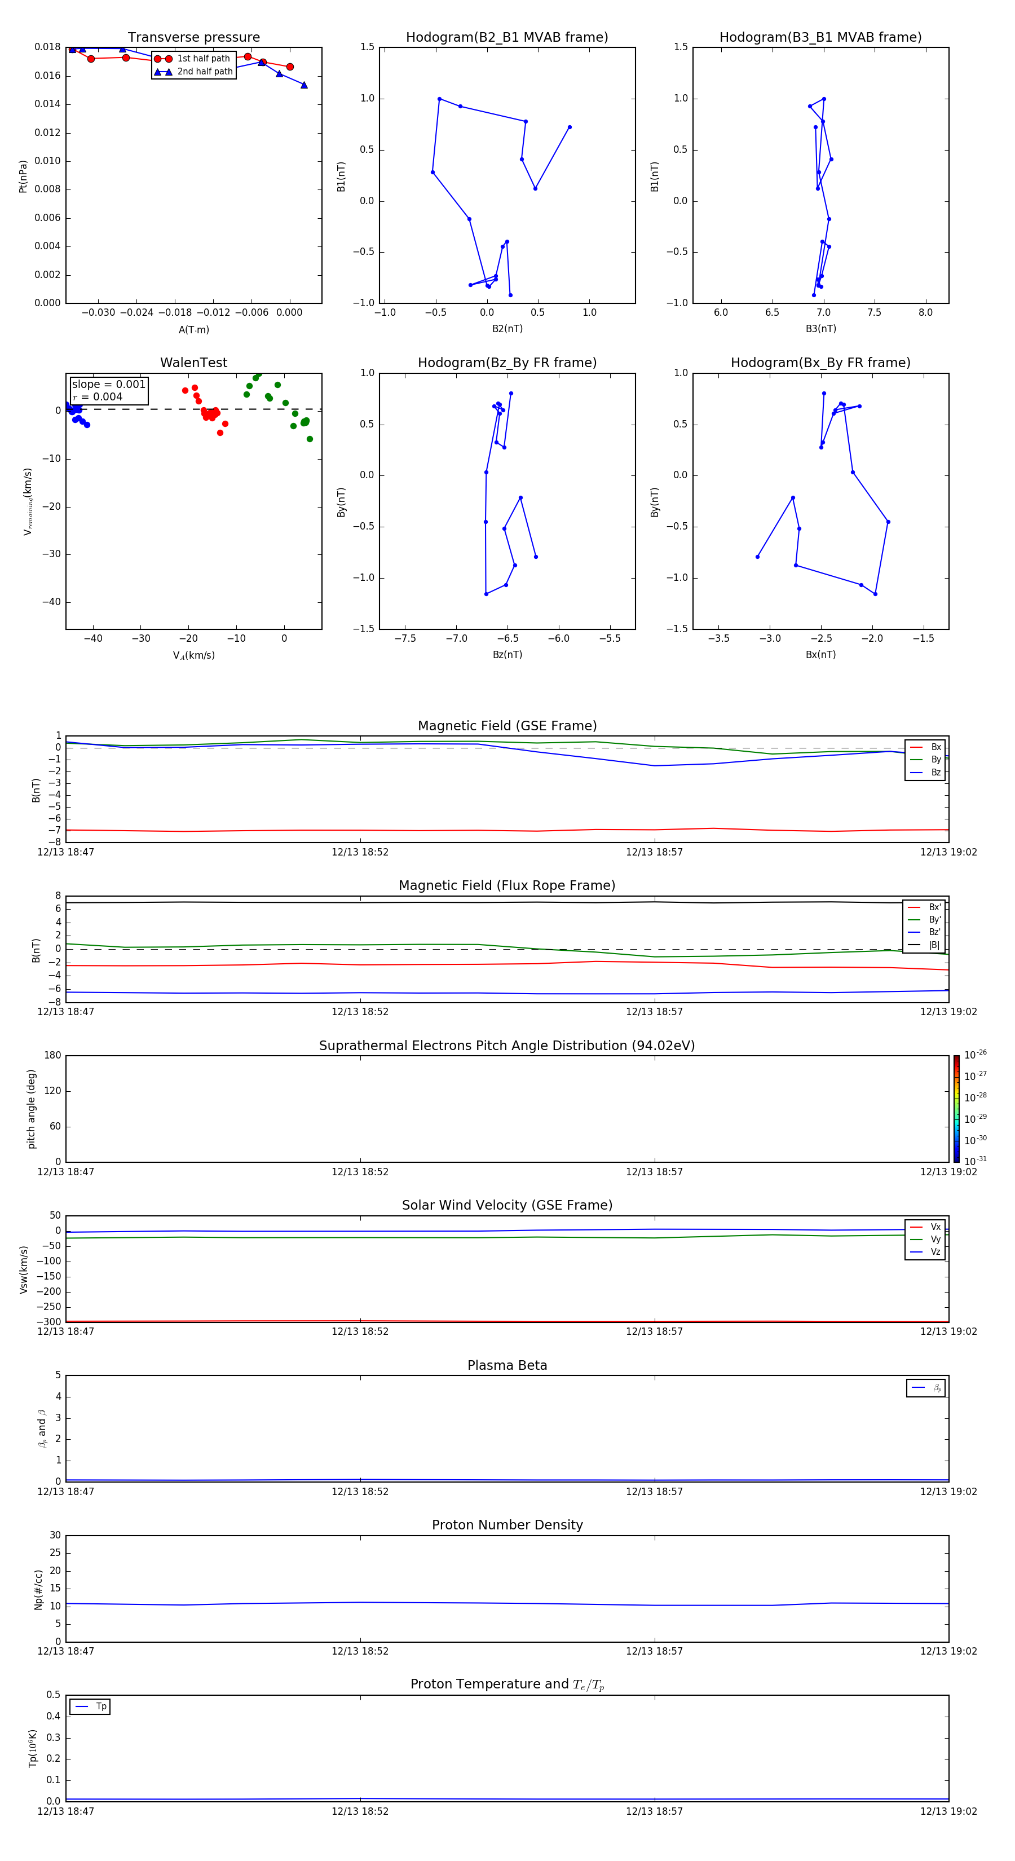The width and height of the screenshot is (1015, 1861).
Task: Click the 'Hodogram(B2_B1 MVAB frame)' title
Action: pyautogui.click(x=507, y=38)
